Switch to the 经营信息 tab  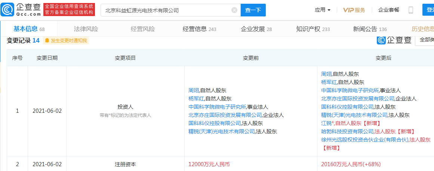pyautogui.click(x=199, y=29)
